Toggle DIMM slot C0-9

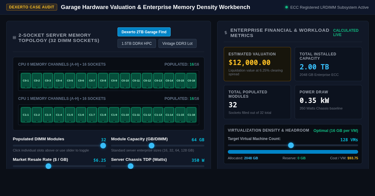click(x=114, y=81)
